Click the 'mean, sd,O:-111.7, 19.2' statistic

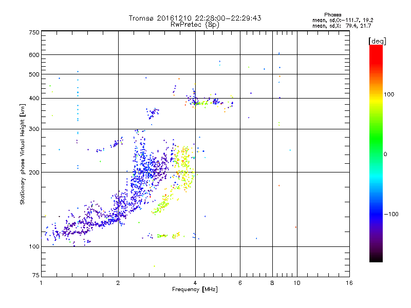coord(343,20)
